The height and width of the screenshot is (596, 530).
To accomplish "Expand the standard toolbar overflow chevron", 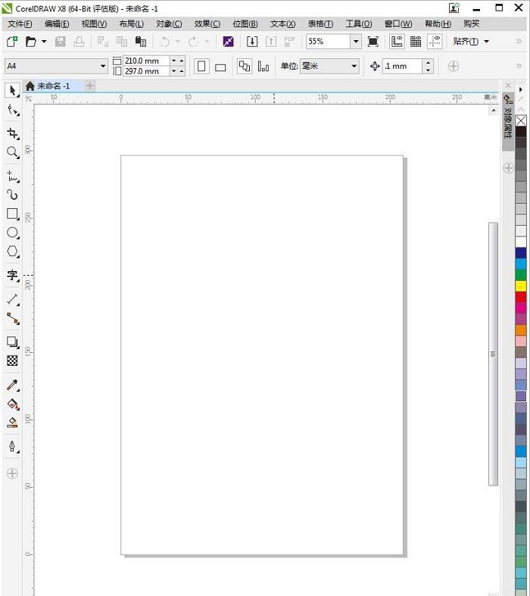I will [x=519, y=41].
